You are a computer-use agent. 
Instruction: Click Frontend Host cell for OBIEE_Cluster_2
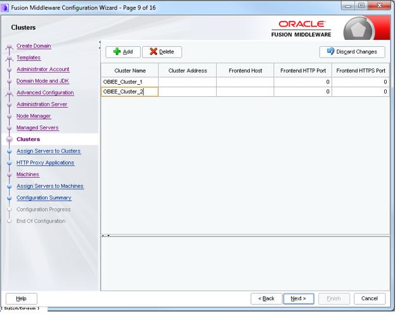click(245, 92)
